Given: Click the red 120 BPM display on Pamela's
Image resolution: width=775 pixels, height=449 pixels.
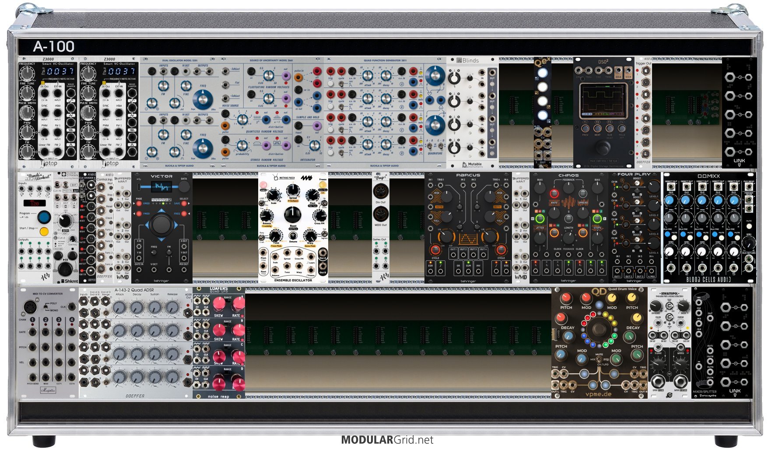Looking at the screenshot, I should pyautogui.click(x=34, y=203).
